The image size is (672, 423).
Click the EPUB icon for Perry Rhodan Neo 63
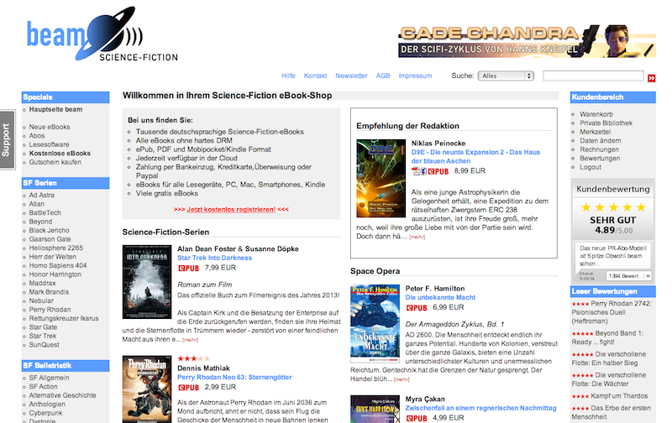point(189,387)
